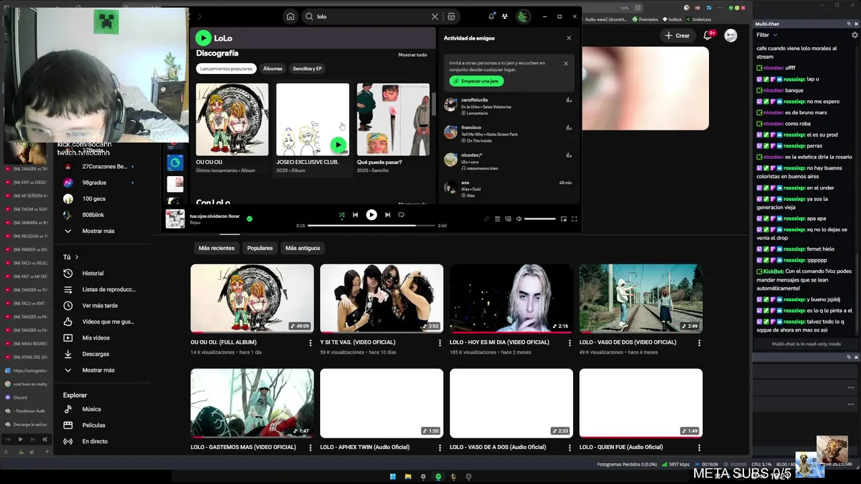
Task: Toggle repeat in Spotify player
Action: [401, 215]
